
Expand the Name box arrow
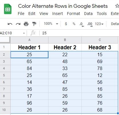[24, 33]
